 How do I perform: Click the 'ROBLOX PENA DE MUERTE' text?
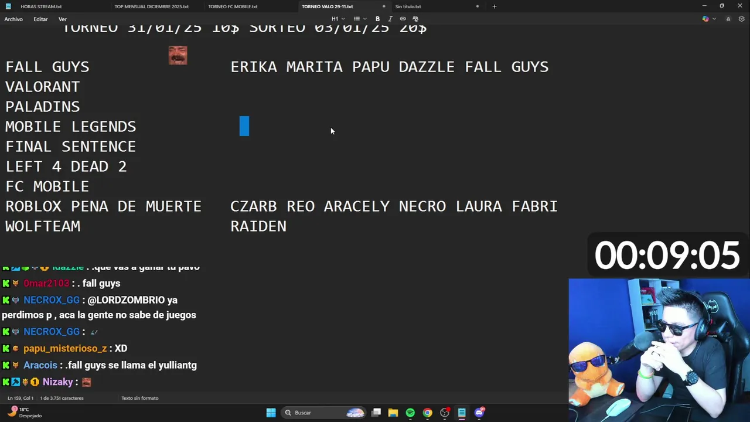coord(104,206)
